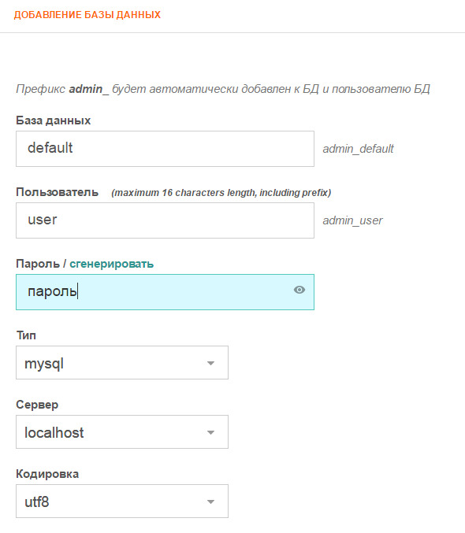Image resolution: width=465 pixels, height=533 pixels.
Task: Open the Кодировка dropdown showing utf8
Action: 122,502
